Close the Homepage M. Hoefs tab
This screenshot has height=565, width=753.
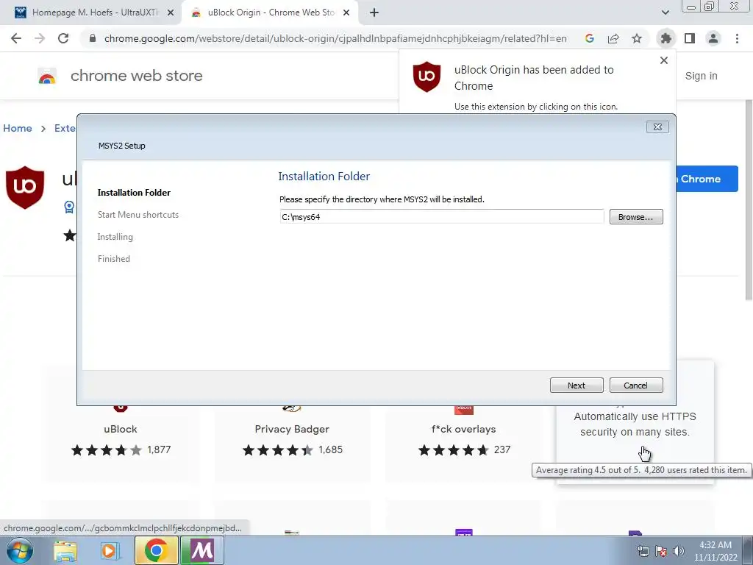pos(171,13)
